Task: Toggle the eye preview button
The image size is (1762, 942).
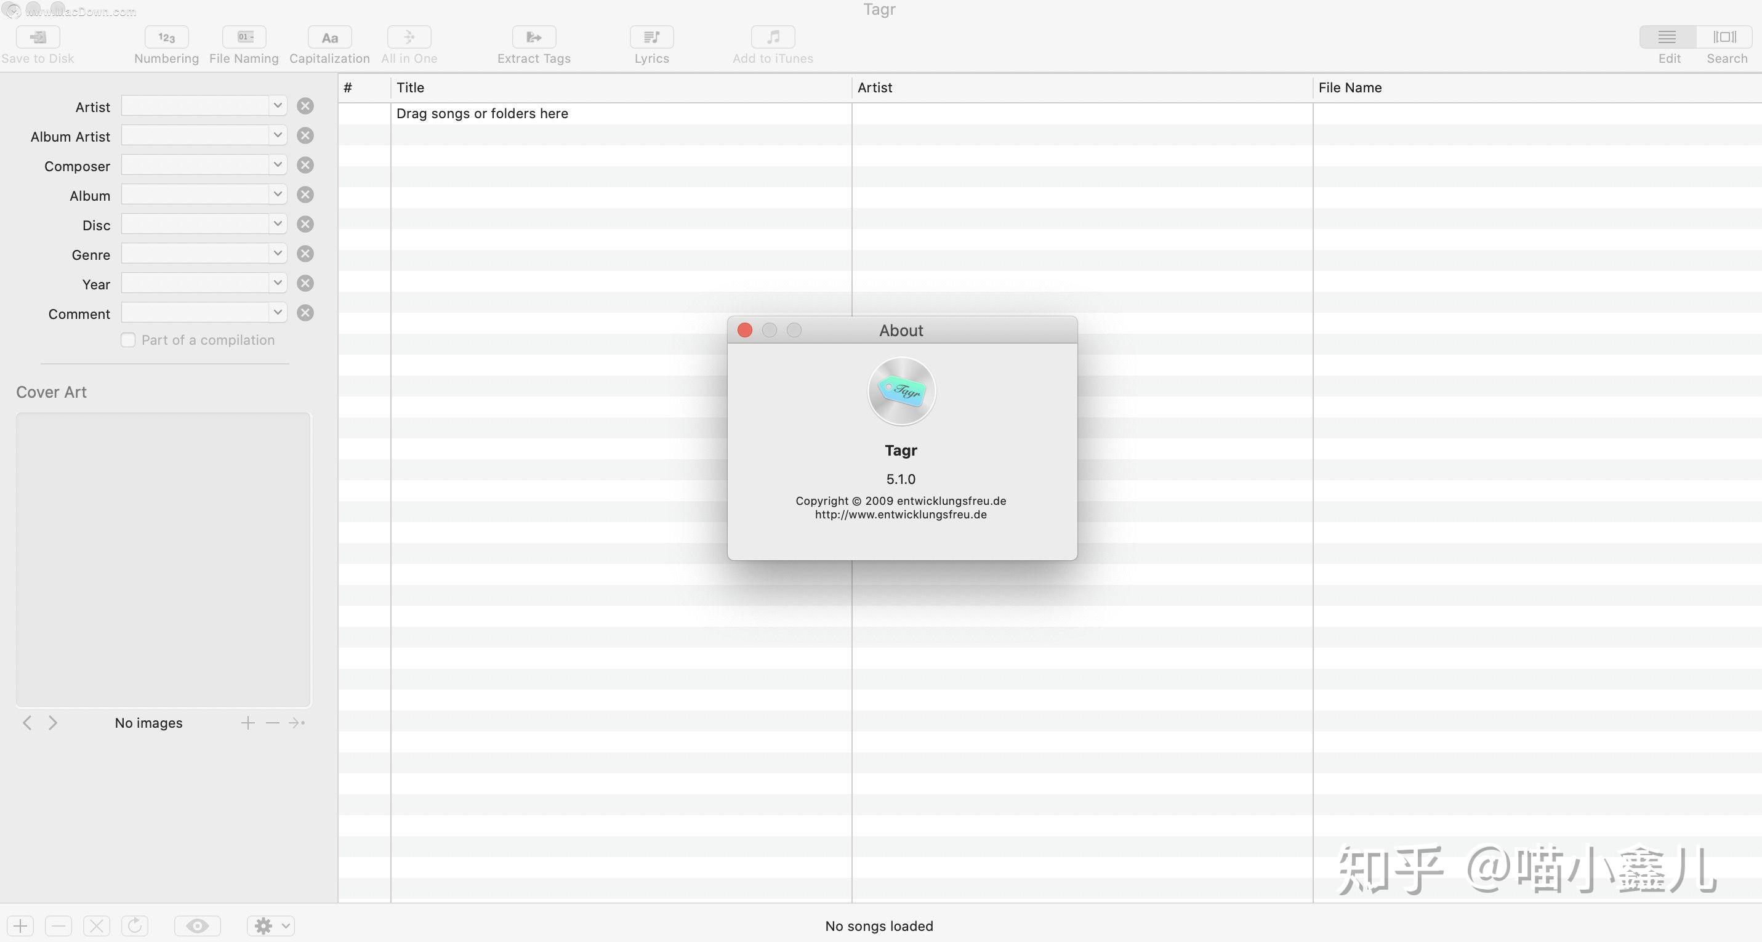Action: click(x=198, y=926)
